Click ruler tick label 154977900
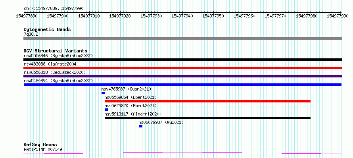Image resolution: width=353 pixels, height=158 pixels. tap(58, 16)
